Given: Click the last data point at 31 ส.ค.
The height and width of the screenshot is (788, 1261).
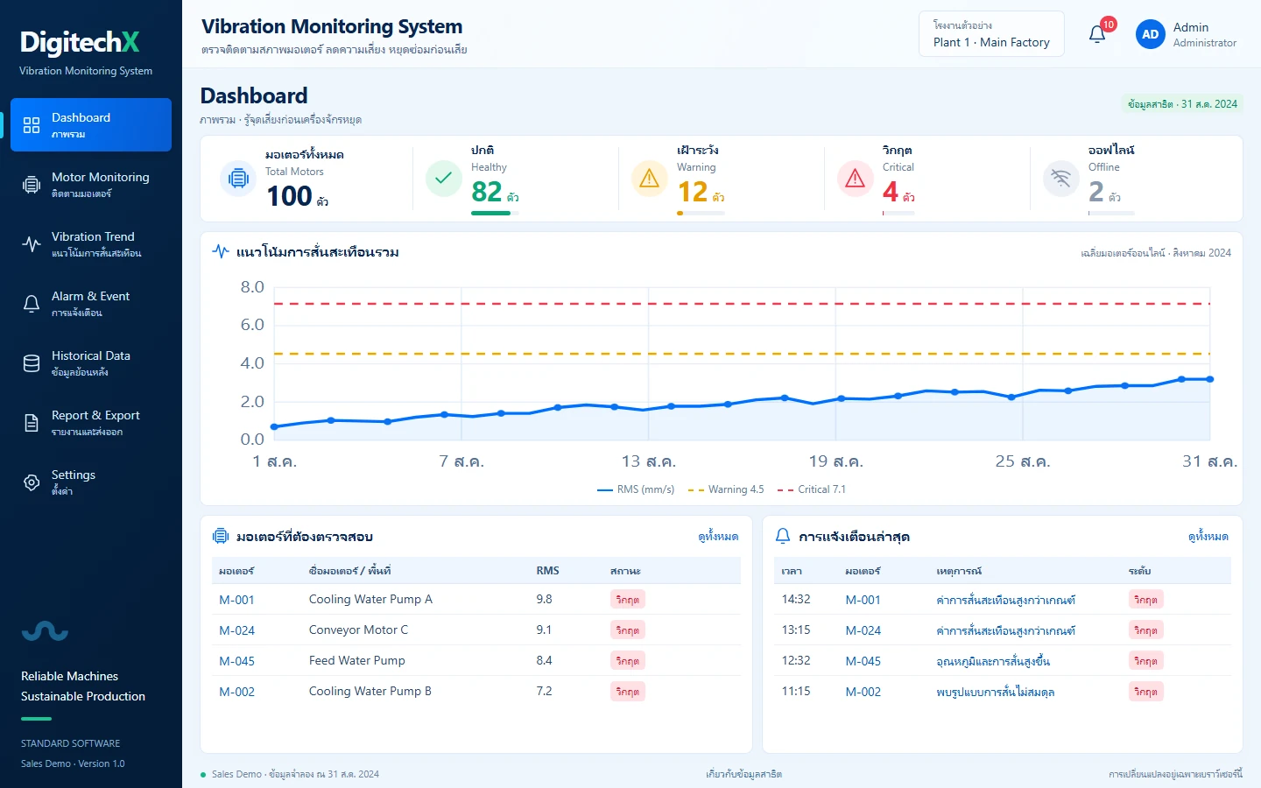Looking at the screenshot, I should click(1210, 379).
